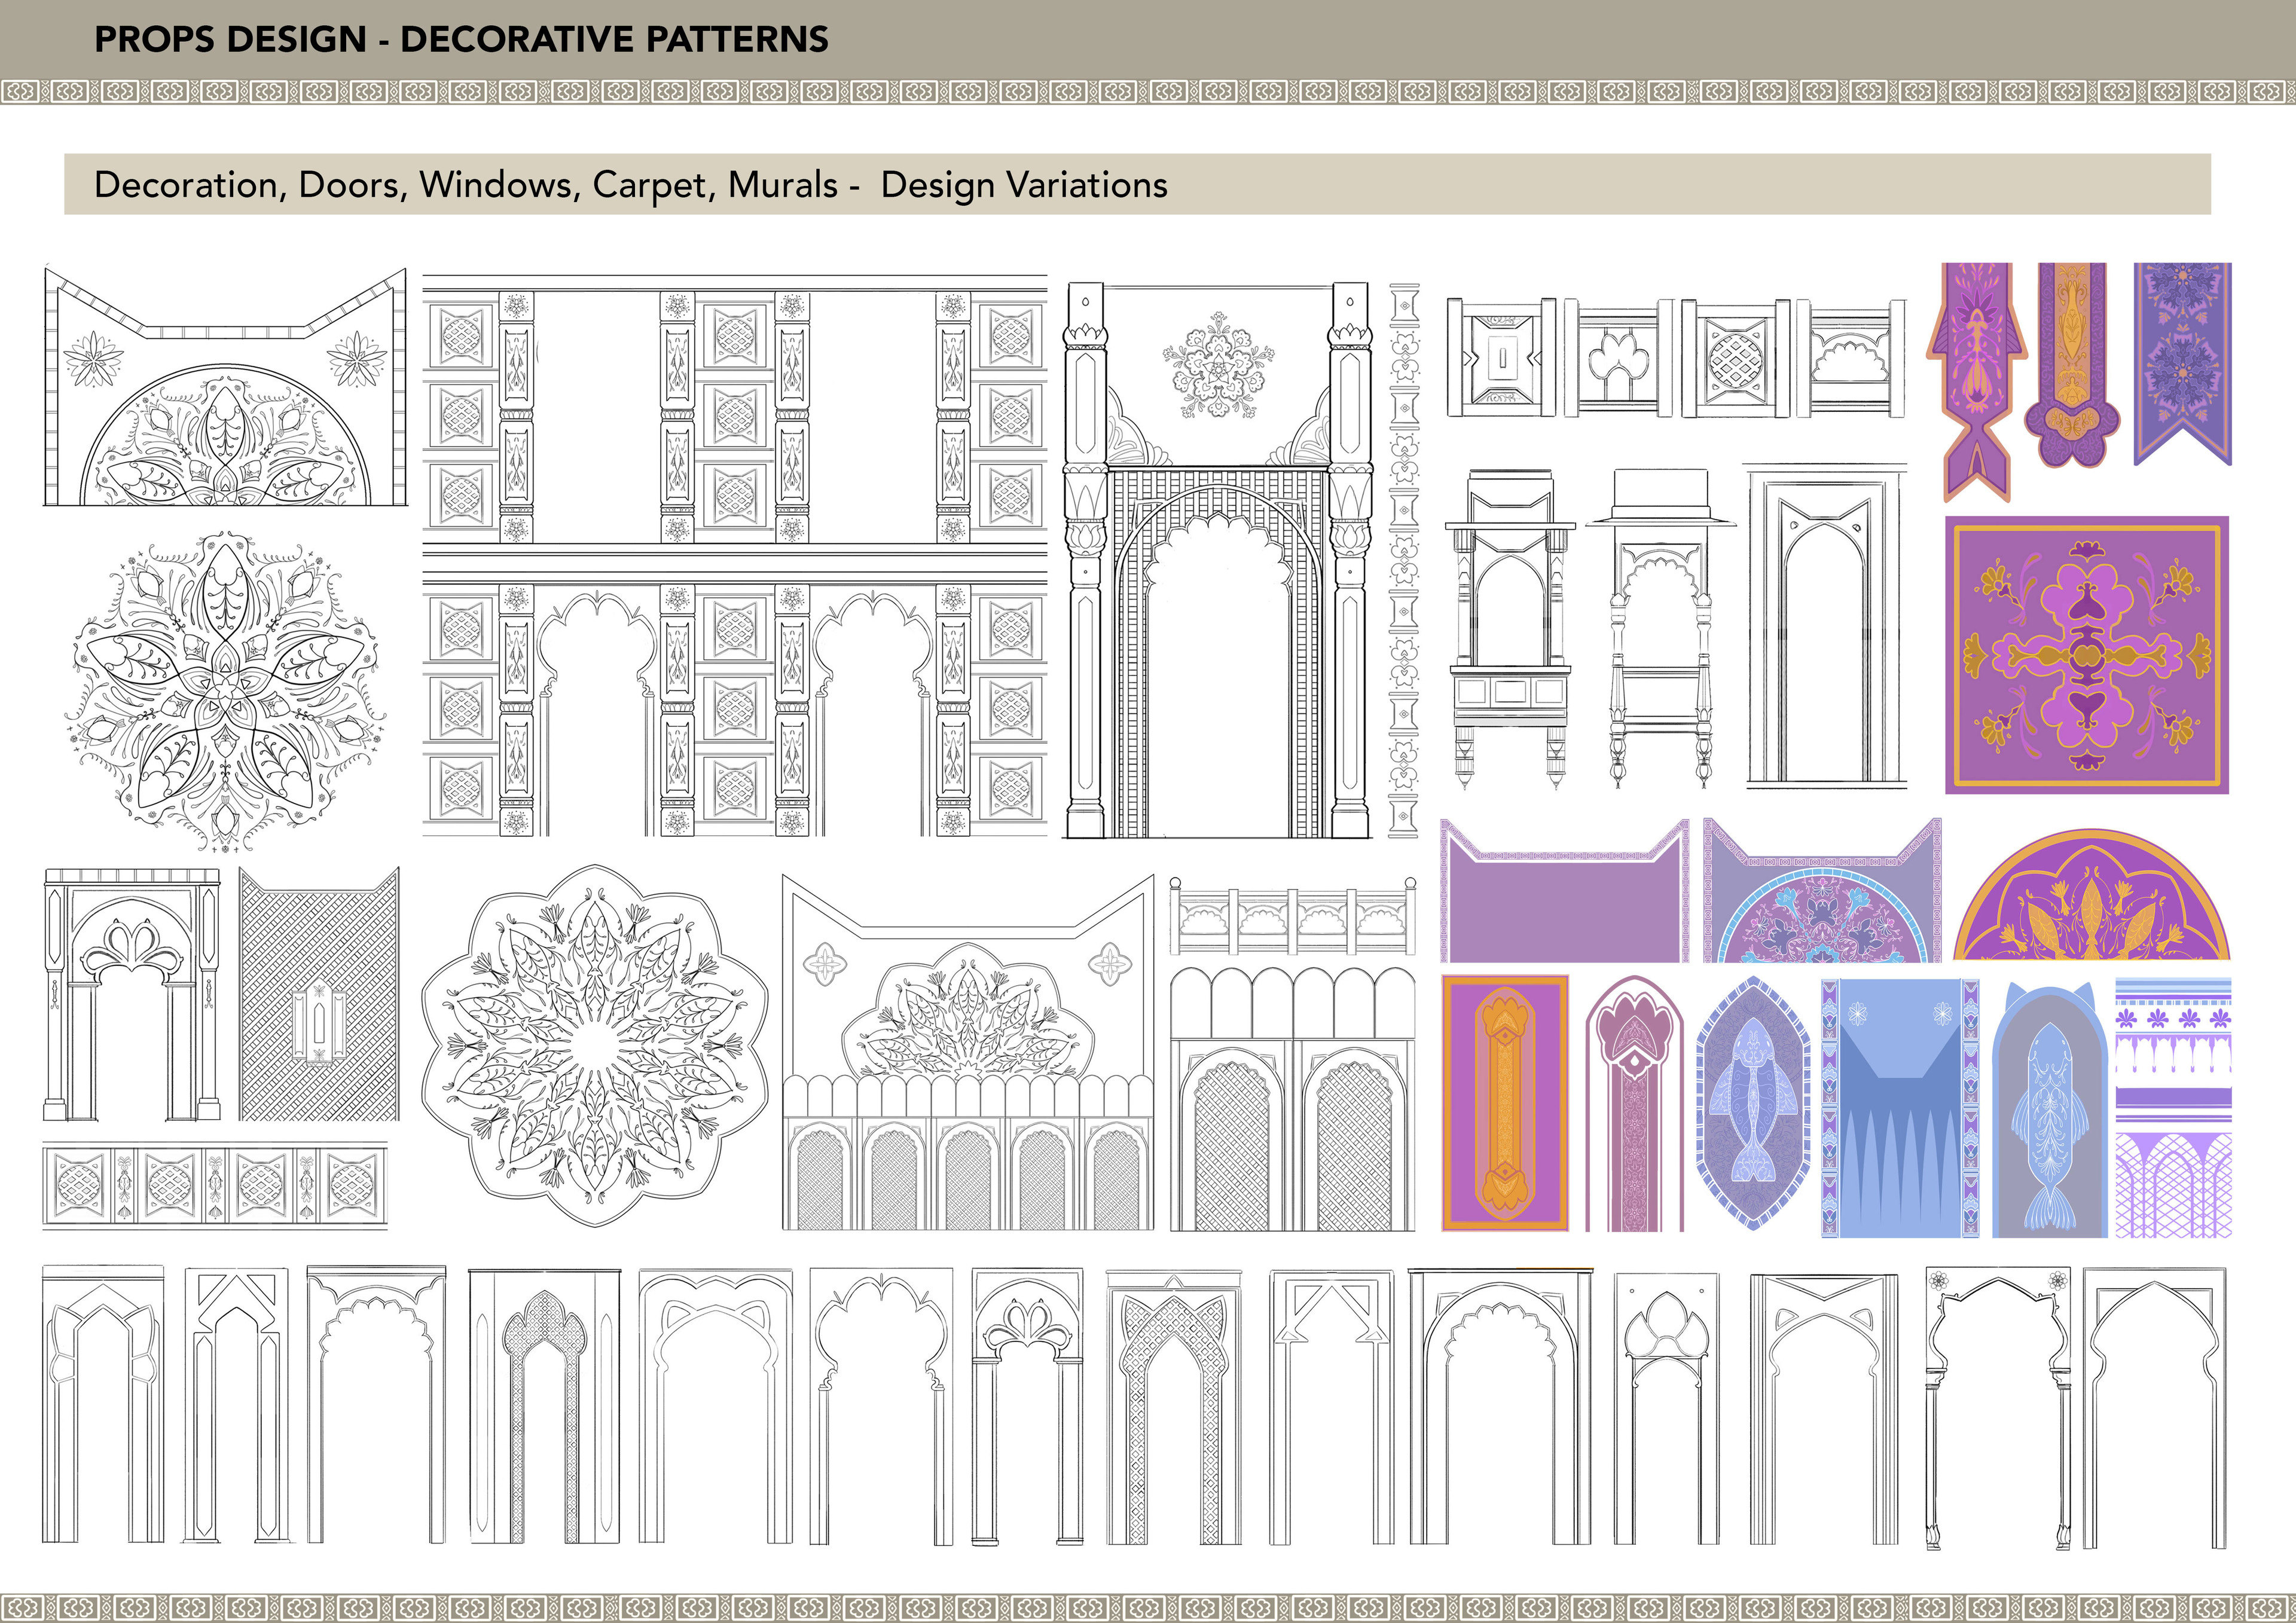Pick the bottom-row onion arch filled with lattice
This screenshot has height=1623, width=2296.
544,1407
